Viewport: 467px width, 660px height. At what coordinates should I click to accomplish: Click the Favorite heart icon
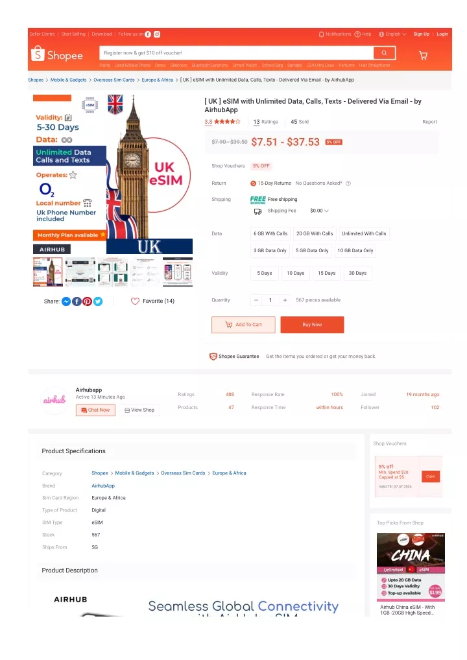[x=135, y=301]
